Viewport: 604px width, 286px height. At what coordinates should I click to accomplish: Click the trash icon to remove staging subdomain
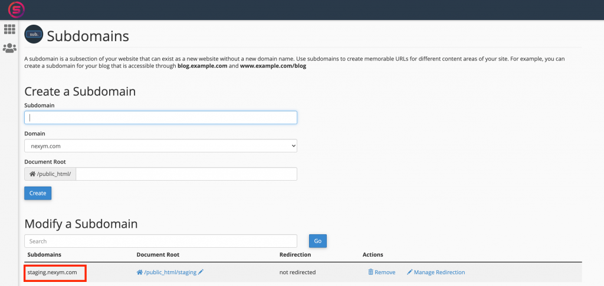(x=370, y=272)
